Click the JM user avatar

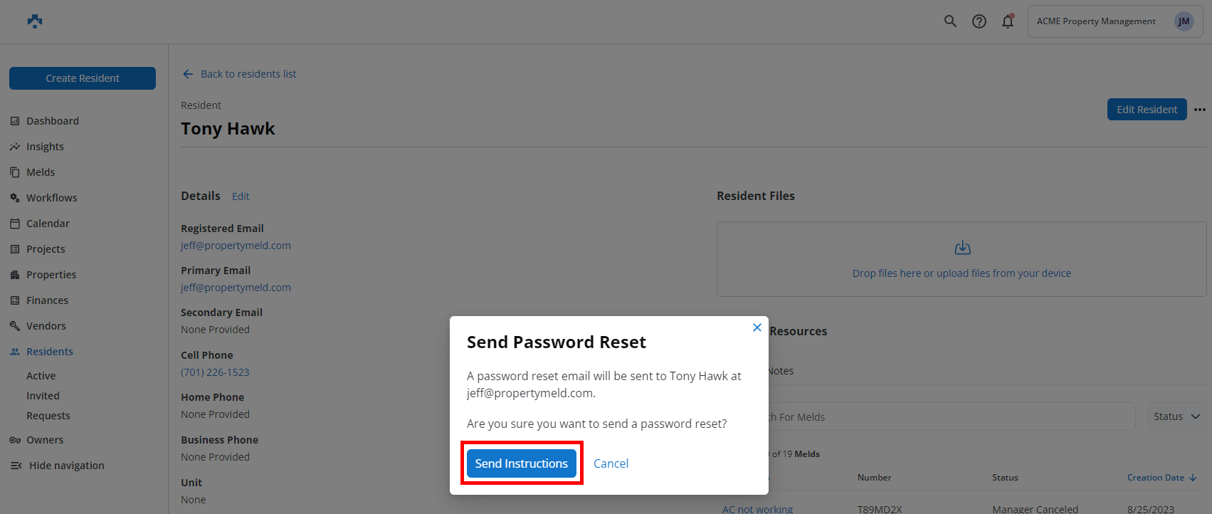(x=1184, y=21)
